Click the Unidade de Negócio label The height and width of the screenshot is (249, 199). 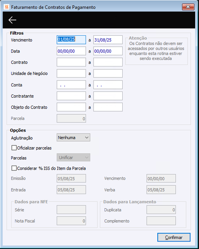[29, 74]
